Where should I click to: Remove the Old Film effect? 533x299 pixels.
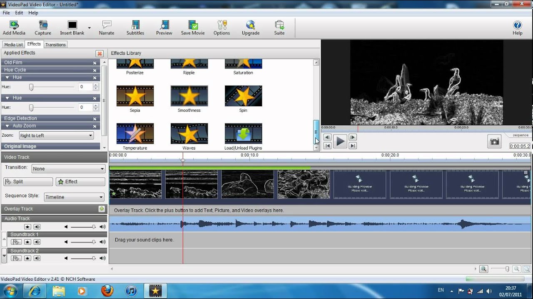tap(95, 63)
